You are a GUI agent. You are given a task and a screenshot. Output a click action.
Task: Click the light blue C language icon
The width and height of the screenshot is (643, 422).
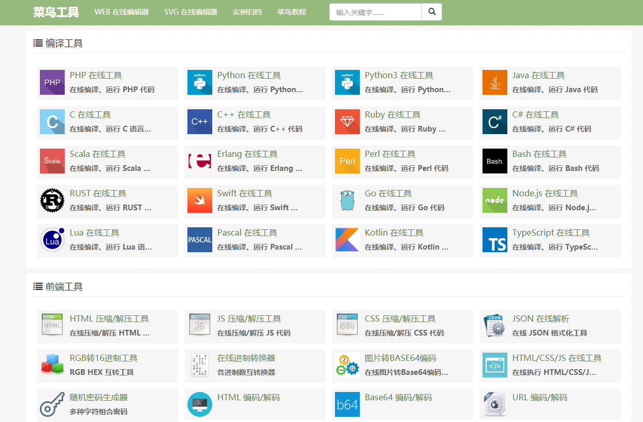point(52,122)
